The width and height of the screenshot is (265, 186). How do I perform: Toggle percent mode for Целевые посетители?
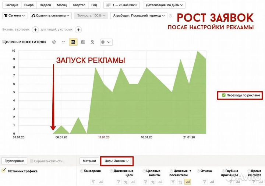(180, 182)
